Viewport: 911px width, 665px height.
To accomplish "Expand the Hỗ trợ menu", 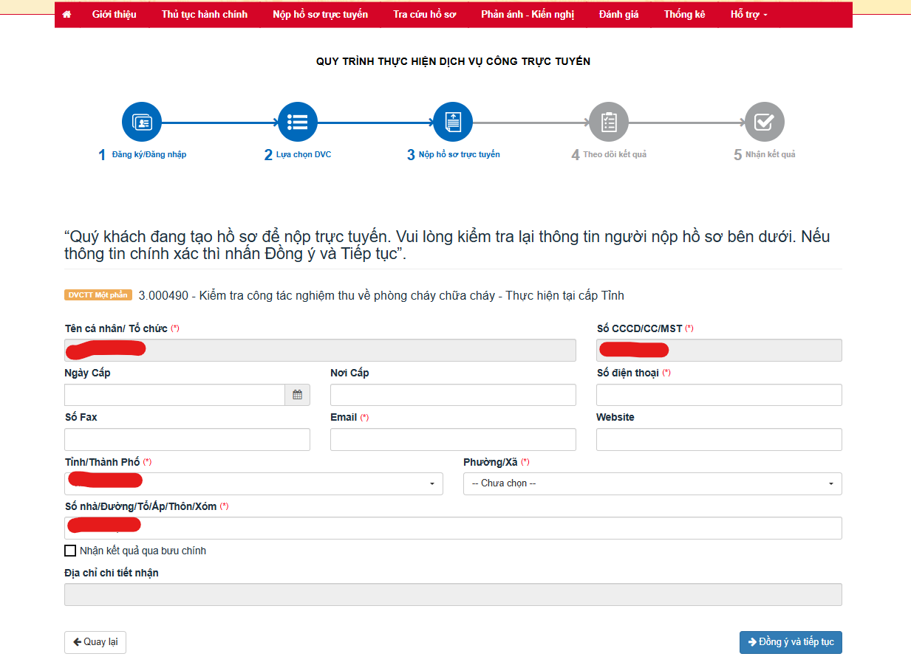I will click(748, 15).
